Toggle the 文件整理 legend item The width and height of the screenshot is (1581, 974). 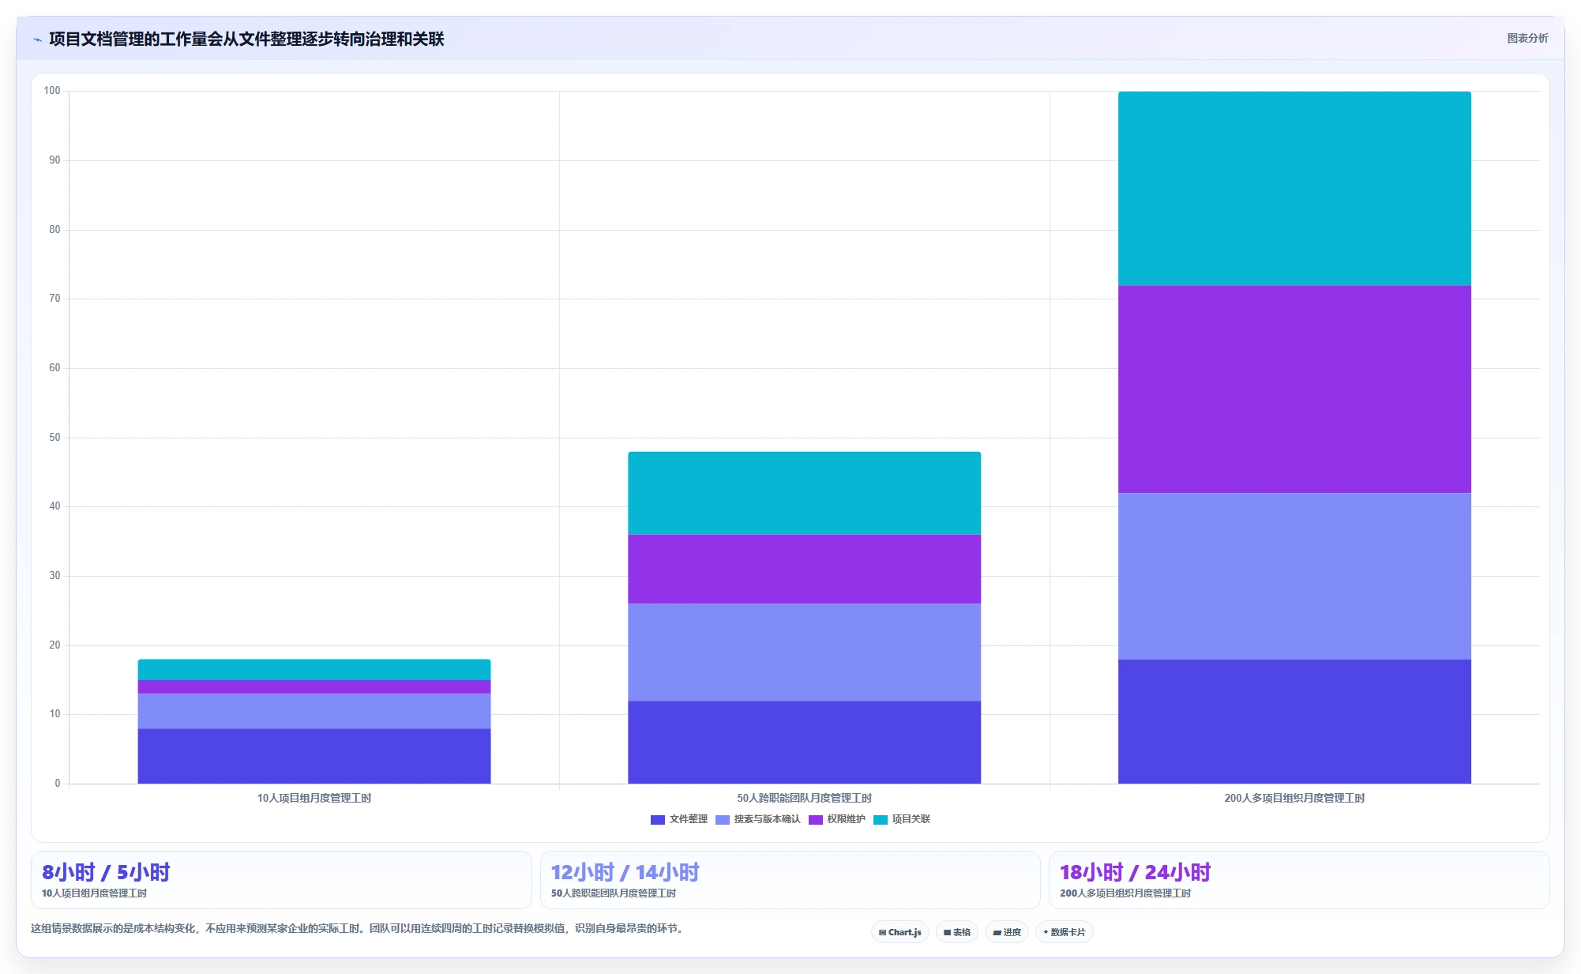(679, 819)
